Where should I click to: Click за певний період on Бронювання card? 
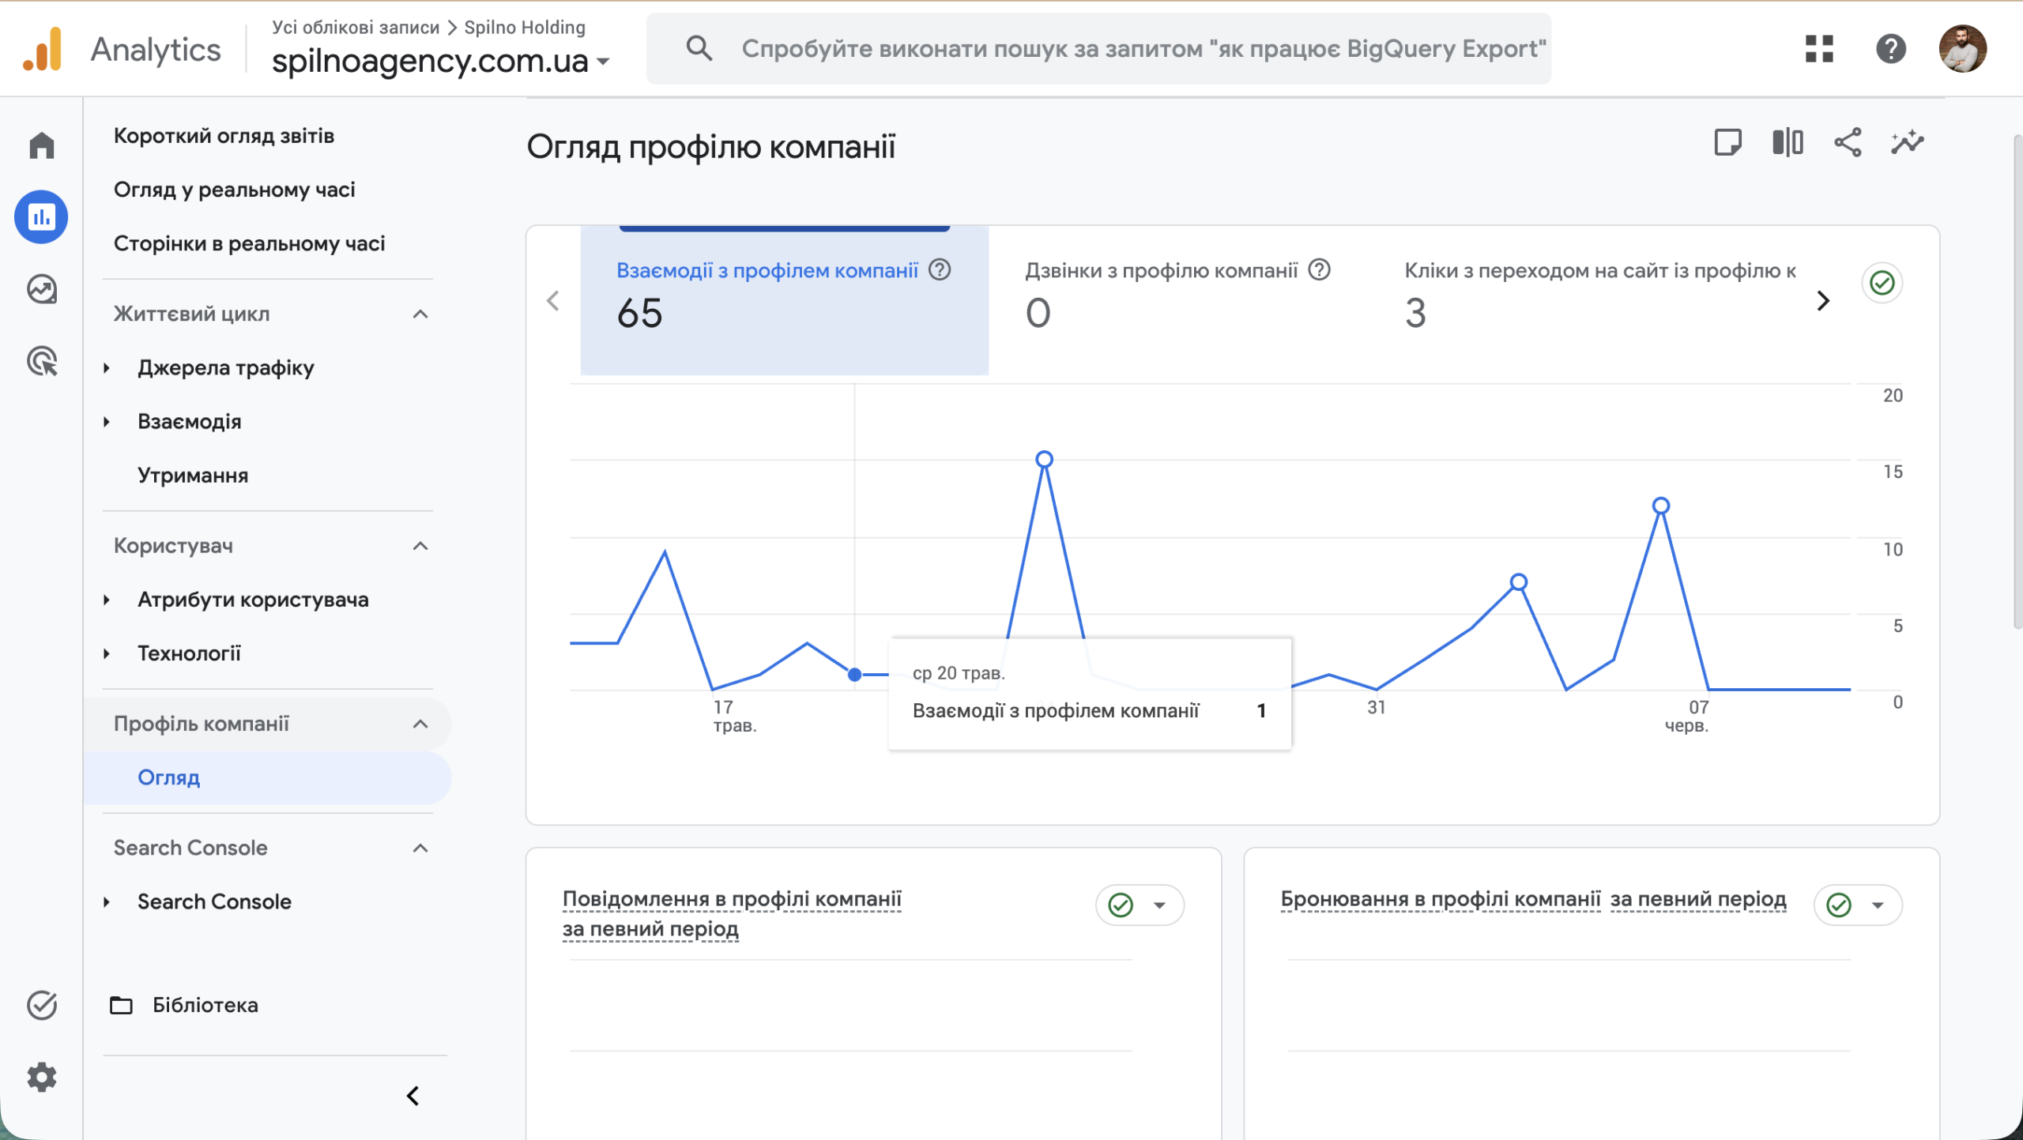coord(1698,899)
